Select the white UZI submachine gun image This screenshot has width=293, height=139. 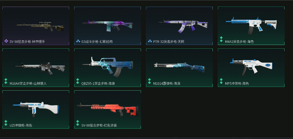point(36,110)
